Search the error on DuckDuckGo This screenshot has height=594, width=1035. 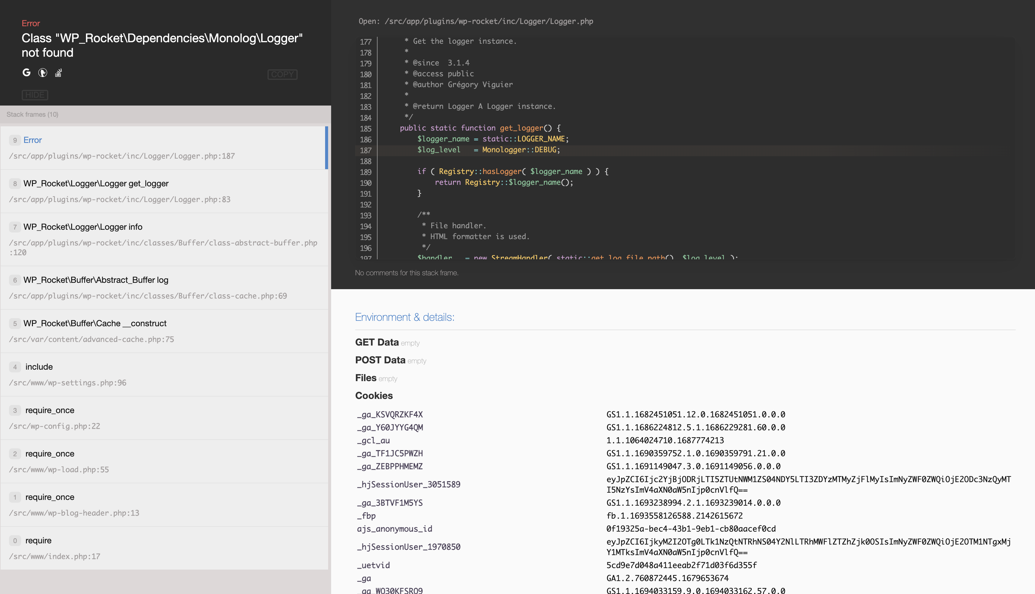pos(43,73)
